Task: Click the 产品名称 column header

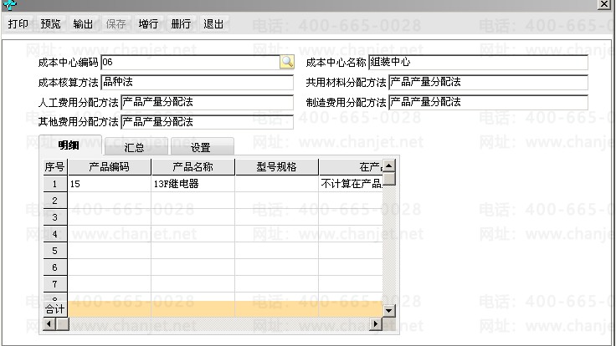Action: point(192,167)
